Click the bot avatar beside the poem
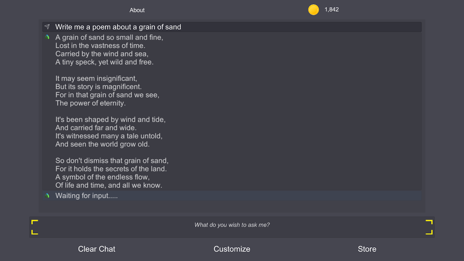Screen dimensions: 464x261 point(47,37)
